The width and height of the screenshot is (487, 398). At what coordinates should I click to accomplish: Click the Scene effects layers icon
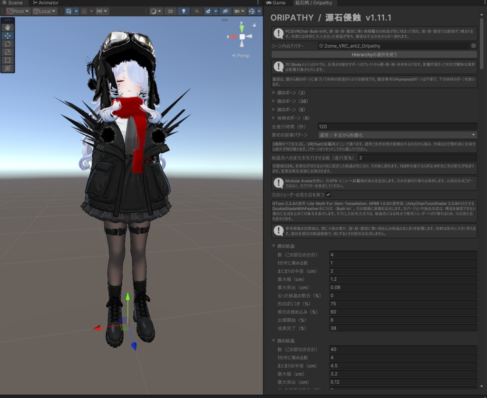coord(208,11)
